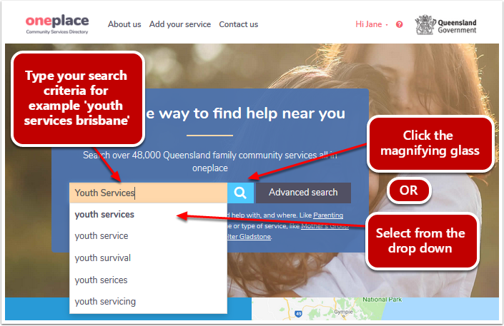This screenshot has width=504, height=326.
Task: Open the Hi Jane user menu
Action: (x=372, y=24)
